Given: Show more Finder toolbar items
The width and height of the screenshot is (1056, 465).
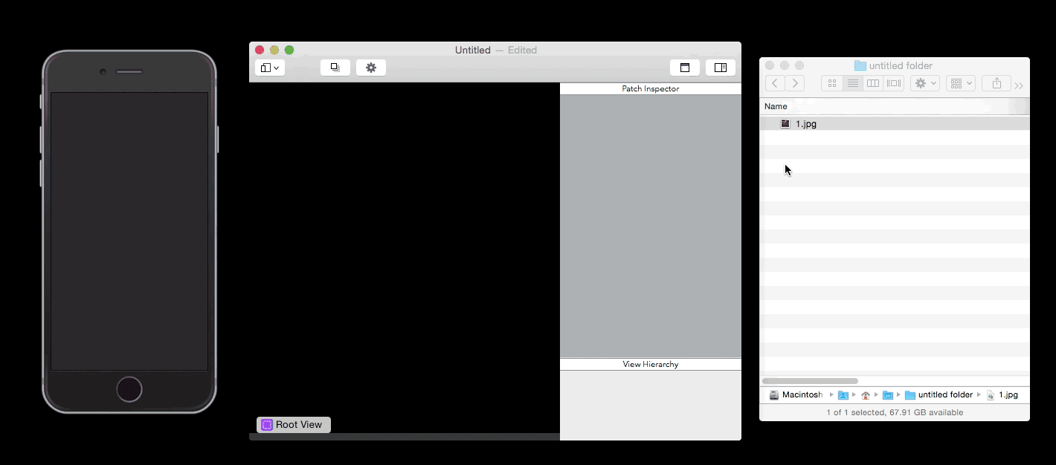Looking at the screenshot, I should 1019,85.
